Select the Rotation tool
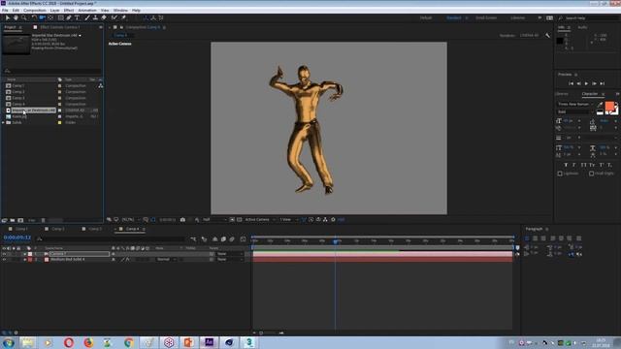 (34, 17)
